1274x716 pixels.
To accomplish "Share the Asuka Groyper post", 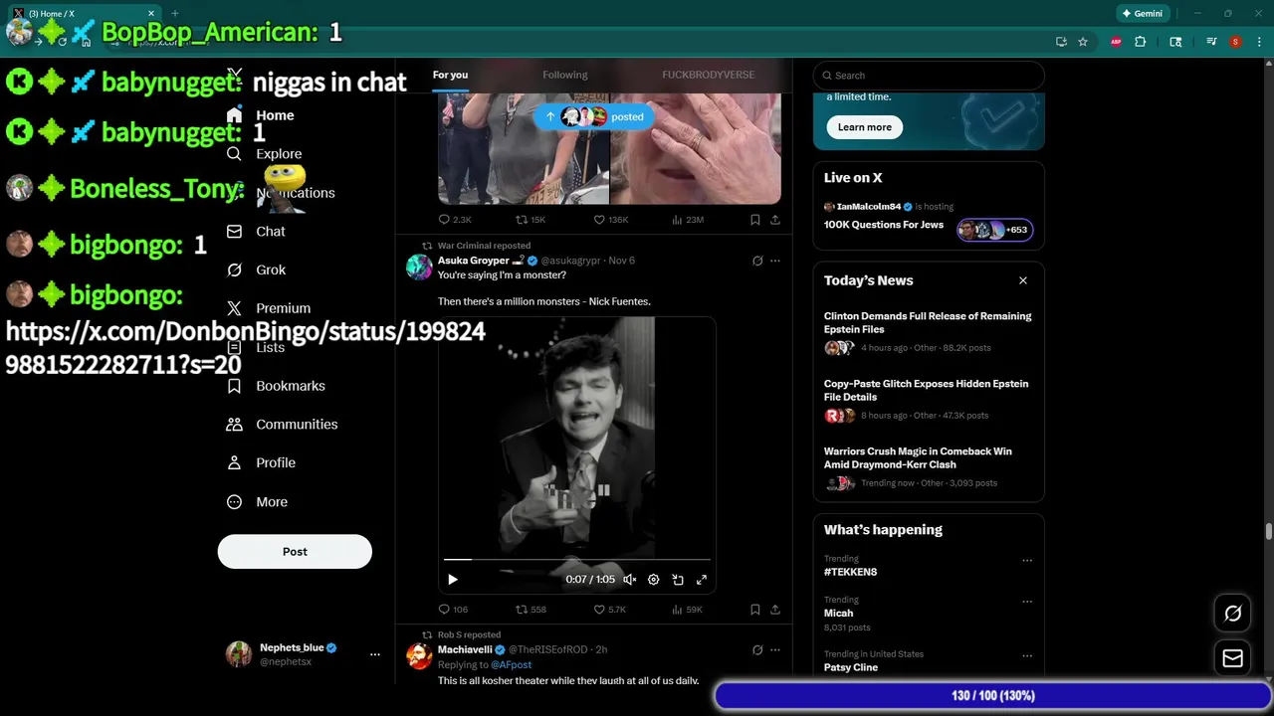I will (775, 610).
